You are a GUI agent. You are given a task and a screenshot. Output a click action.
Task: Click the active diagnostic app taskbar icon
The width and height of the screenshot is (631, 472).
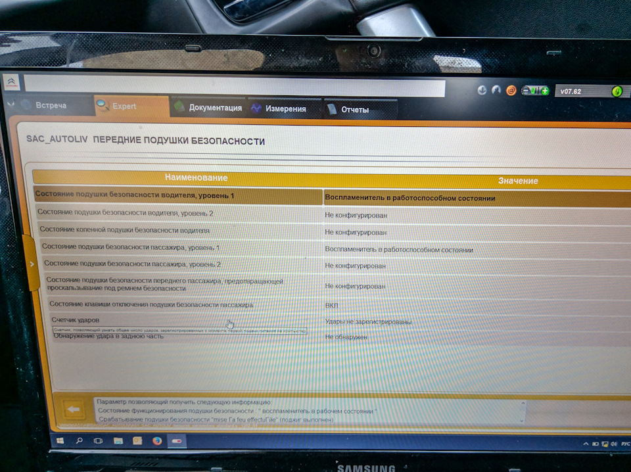click(177, 441)
